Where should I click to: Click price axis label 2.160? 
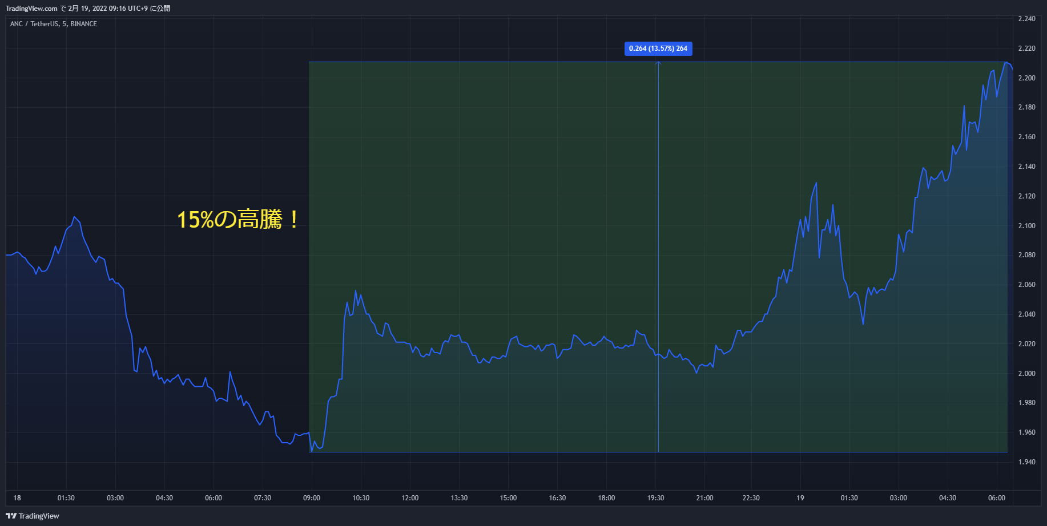point(1026,137)
